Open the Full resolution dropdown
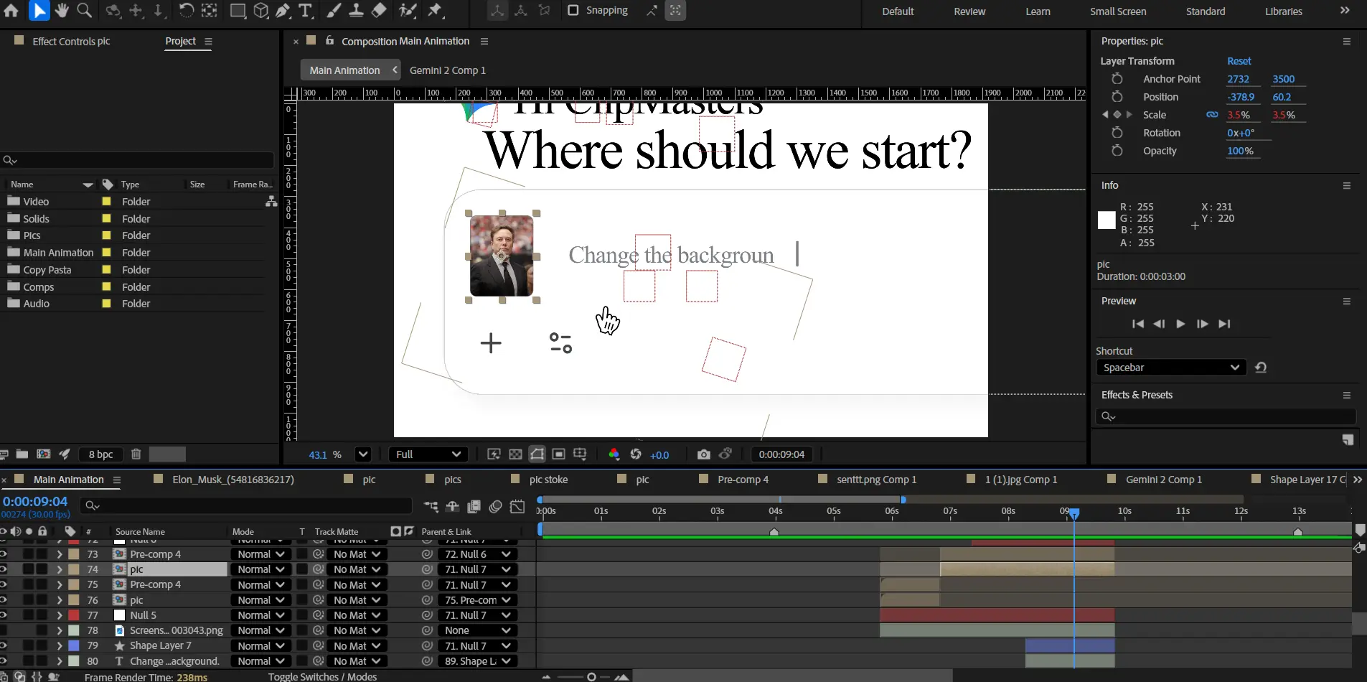 tap(428, 454)
